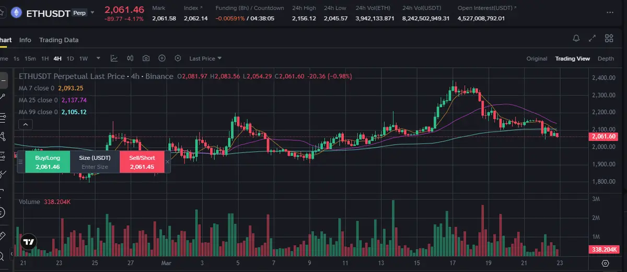Screen dimensions: 627x272
Task: Open the Info tab
Action: coord(25,40)
